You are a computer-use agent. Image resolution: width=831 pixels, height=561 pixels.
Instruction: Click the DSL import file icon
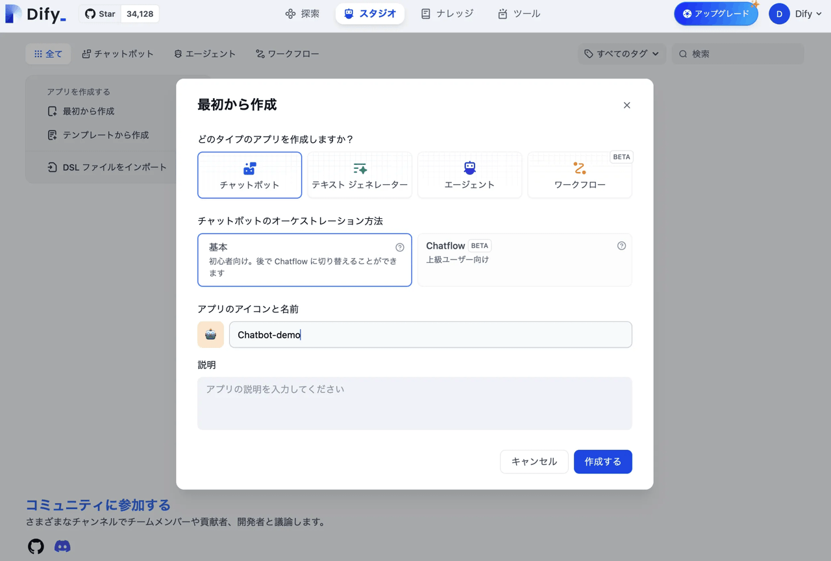(52, 167)
